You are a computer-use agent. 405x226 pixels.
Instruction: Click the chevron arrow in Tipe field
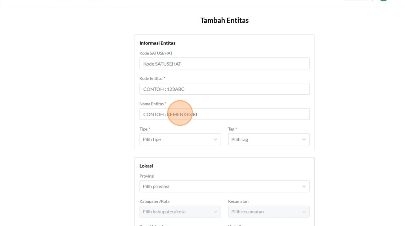(x=216, y=140)
